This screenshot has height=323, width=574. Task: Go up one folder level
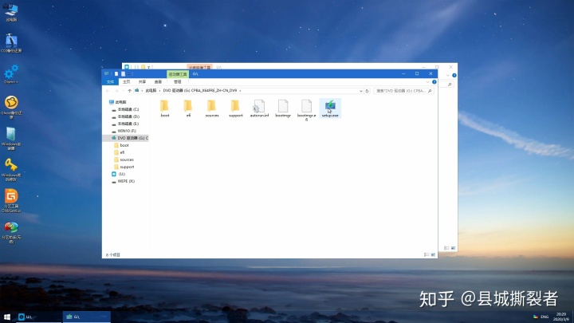tap(130, 91)
